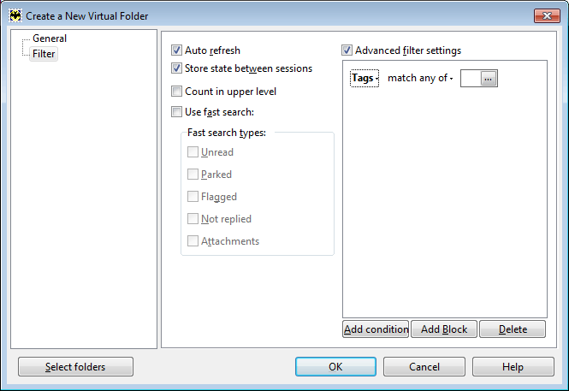Image resolution: width=569 pixels, height=391 pixels.
Task: Disable the Auto refresh checkbox
Action: pyautogui.click(x=176, y=50)
